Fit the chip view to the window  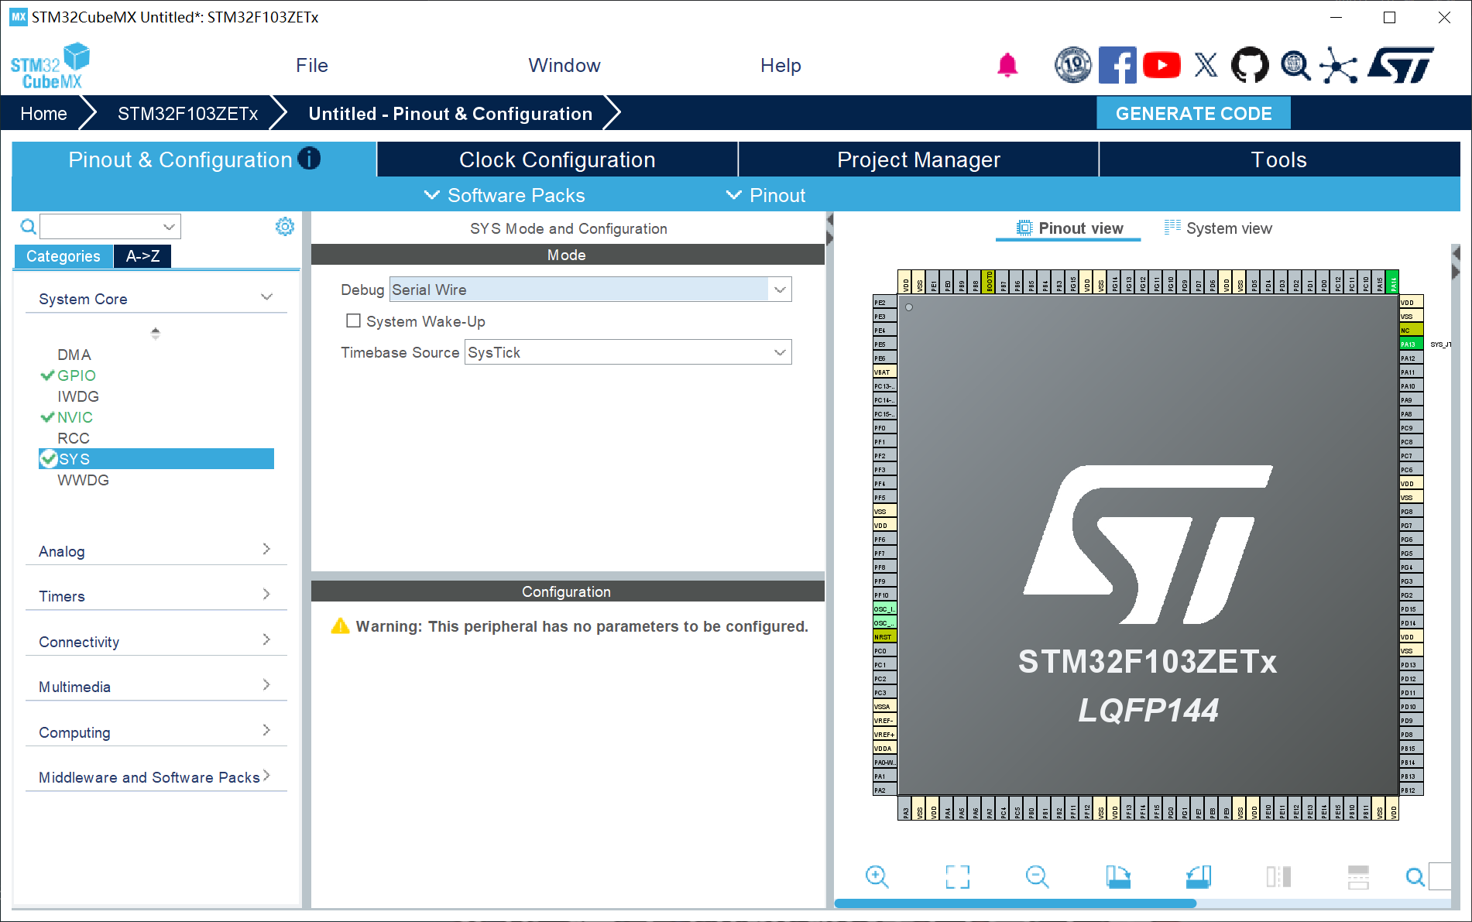(958, 876)
